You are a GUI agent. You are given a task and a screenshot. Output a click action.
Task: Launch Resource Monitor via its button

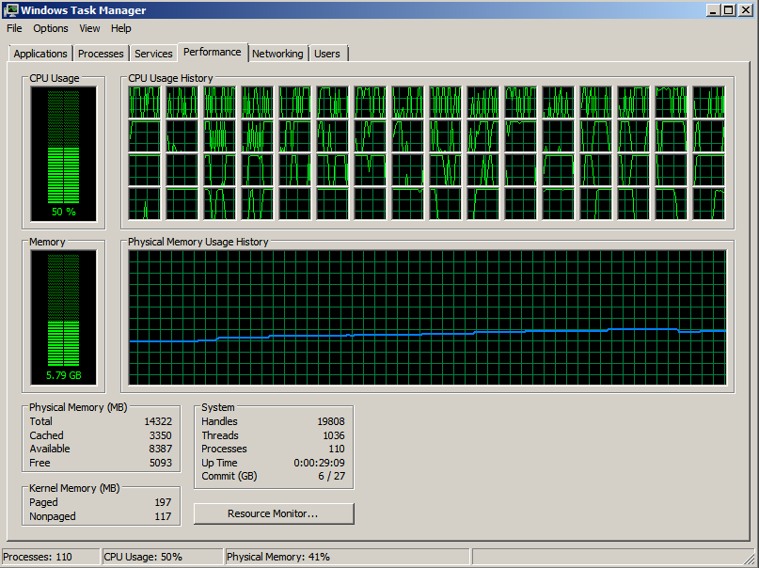[274, 513]
